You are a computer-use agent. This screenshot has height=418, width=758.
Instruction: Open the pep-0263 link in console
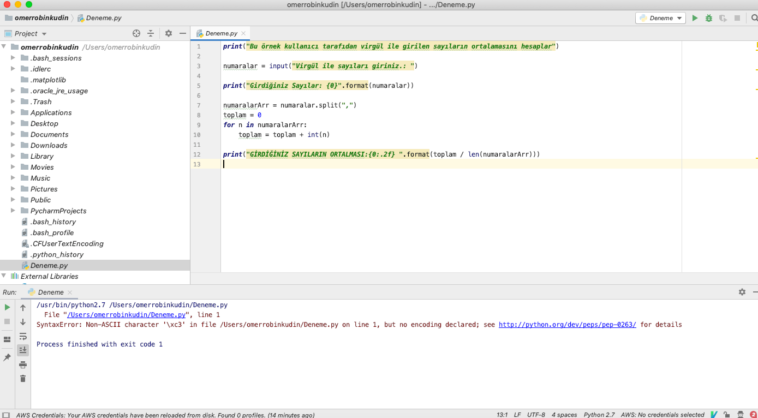567,325
